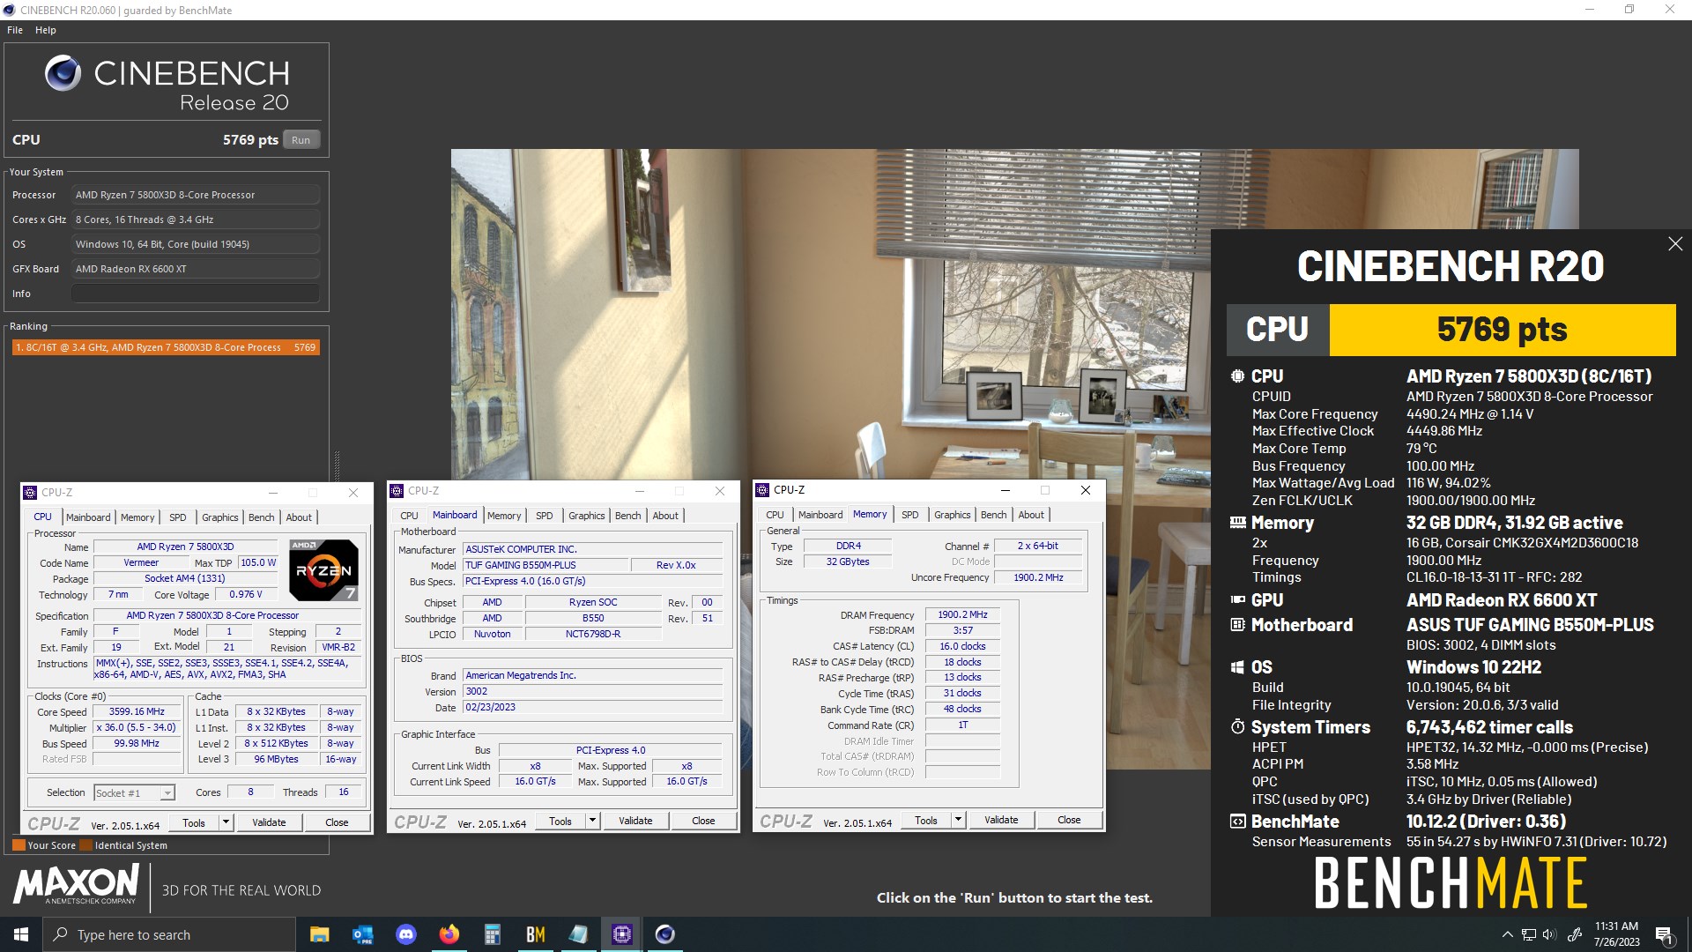1692x952 pixels.
Task: Open the notification center icon
Action: tap(1665, 934)
